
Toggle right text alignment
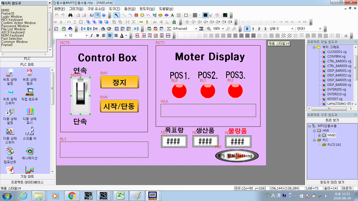(116, 36)
